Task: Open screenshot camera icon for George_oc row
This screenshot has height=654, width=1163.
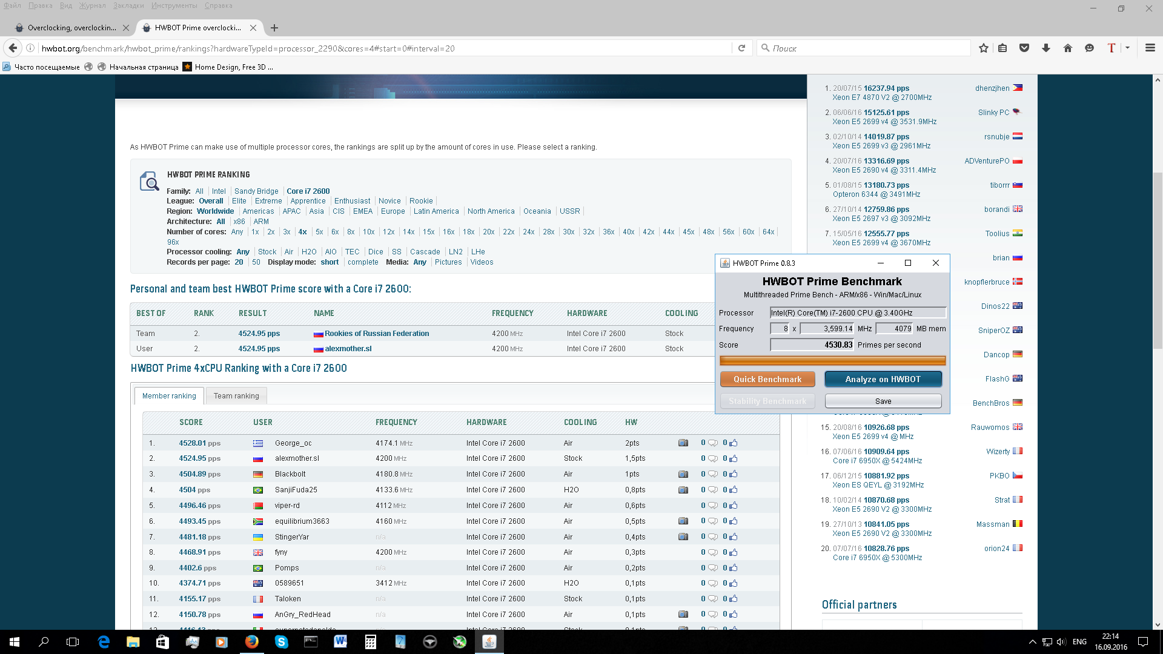Action: point(683,443)
